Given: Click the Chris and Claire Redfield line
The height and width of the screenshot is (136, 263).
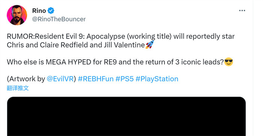Looking at the screenshot, I should tap(76, 45).
